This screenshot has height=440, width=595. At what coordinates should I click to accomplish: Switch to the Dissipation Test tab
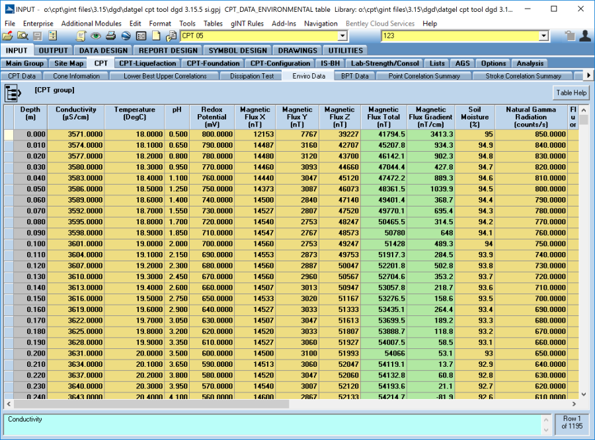(x=252, y=76)
